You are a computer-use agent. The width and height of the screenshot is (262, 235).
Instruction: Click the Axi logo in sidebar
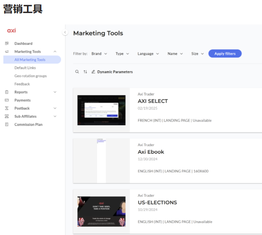click(x=11, y=30)
